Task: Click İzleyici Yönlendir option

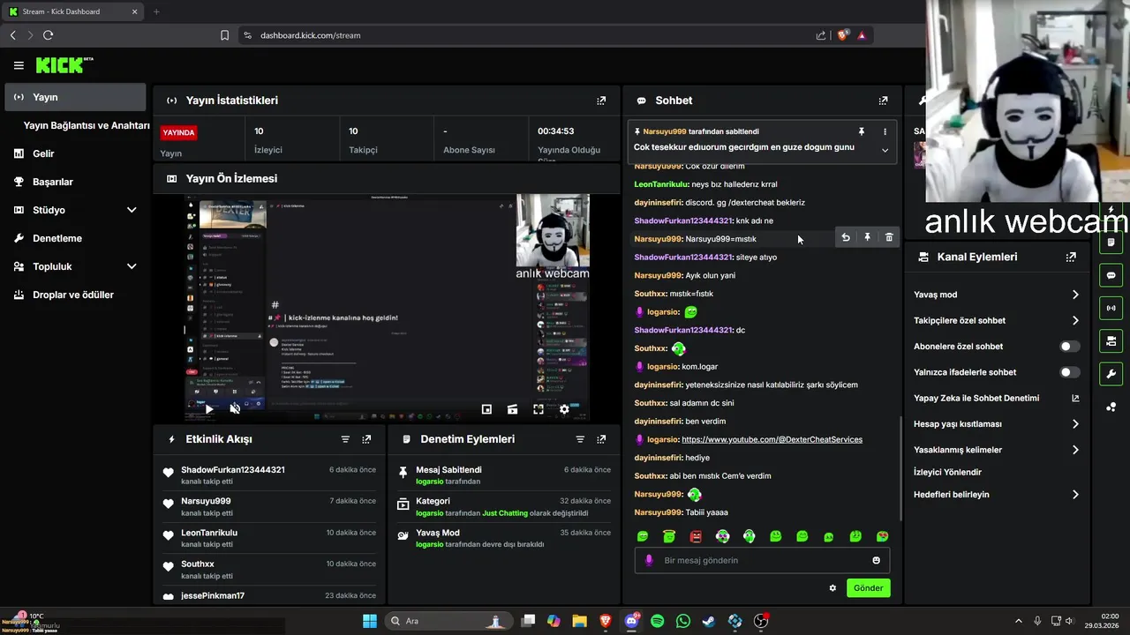Action: 947,472
